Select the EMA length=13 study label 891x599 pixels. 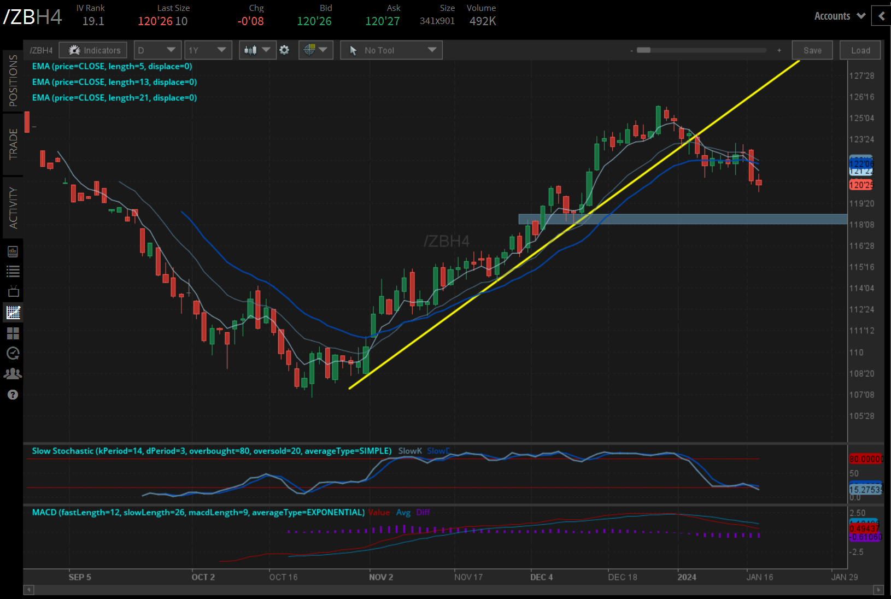(114, 82)
